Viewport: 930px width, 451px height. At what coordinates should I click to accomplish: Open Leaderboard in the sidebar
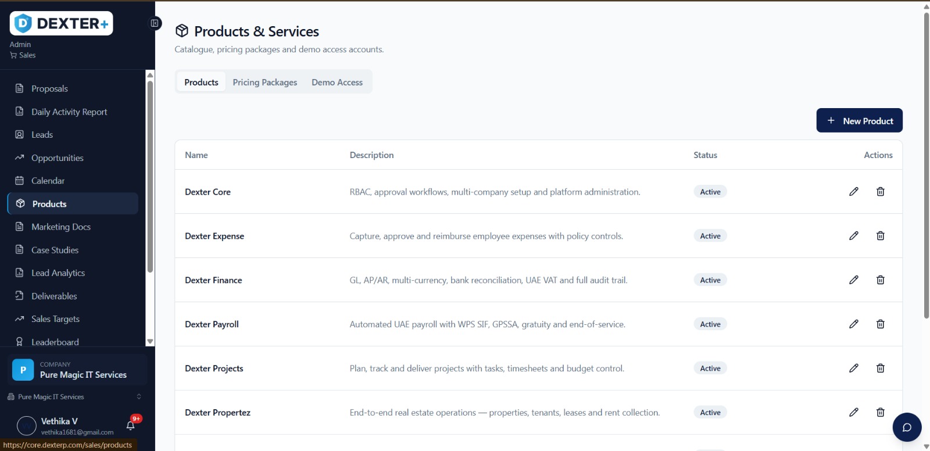tap(73, 342)
